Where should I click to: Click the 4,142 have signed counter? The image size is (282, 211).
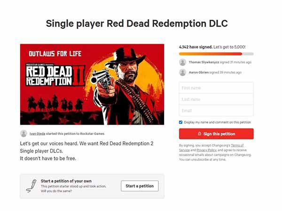[196, 47]
